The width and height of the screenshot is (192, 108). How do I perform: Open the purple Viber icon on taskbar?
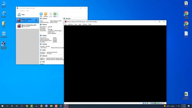[x=46, y=106]
